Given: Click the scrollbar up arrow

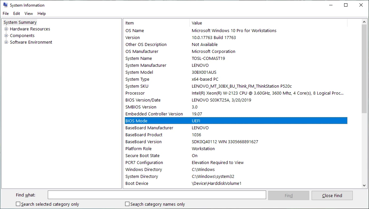Looking at the screenshot, I should (x=364, y=22).
